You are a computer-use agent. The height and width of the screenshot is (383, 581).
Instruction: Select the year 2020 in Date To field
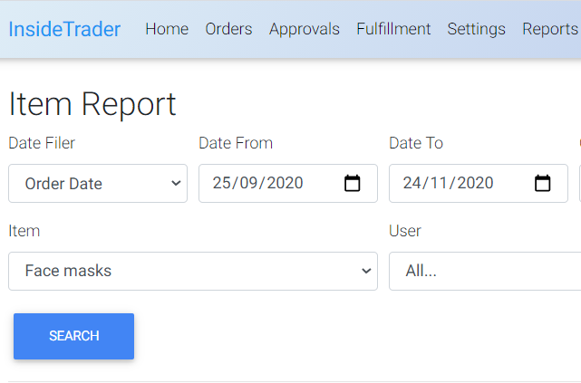click(475, 183)
